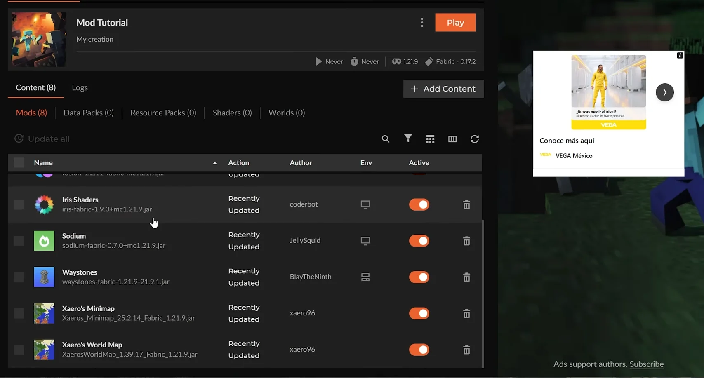704x378 pixels.
Task: Delete Iris Shaders with trash icon
Action: point(466,204)
